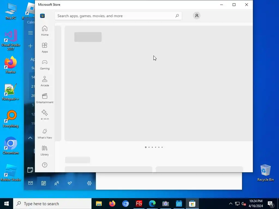Viewport: 279px width, 209px height.
Task: Maximize the Microsoft Store window
Action: [x=234, y=5]
